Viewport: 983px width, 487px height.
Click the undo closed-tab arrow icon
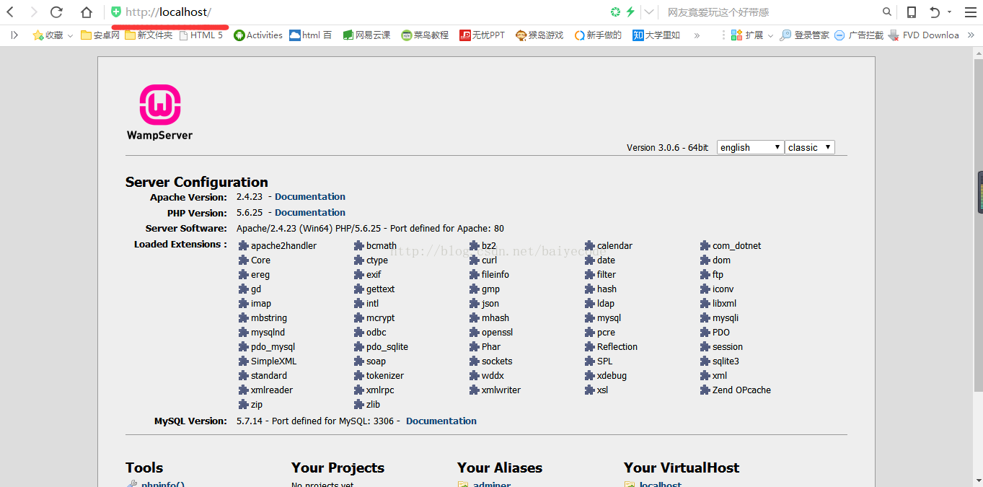(x=935, y=12)
